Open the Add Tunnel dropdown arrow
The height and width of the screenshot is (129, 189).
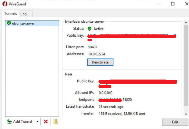coord(37,122)
